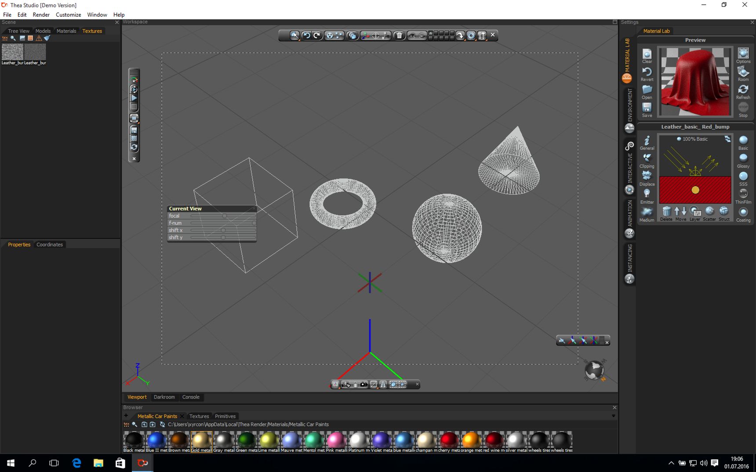The width and height of the screenshot is (756, 472).
Task: Add a Basic layer
Action: [x=743, y=143]
